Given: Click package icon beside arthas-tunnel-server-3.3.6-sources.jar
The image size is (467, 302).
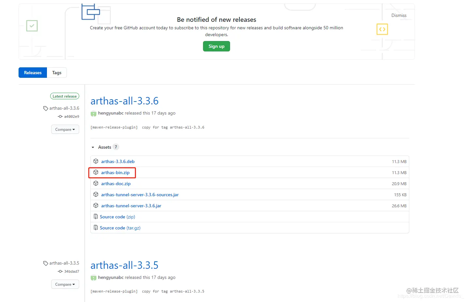Looking at the screenshot, I should point(96,194).
